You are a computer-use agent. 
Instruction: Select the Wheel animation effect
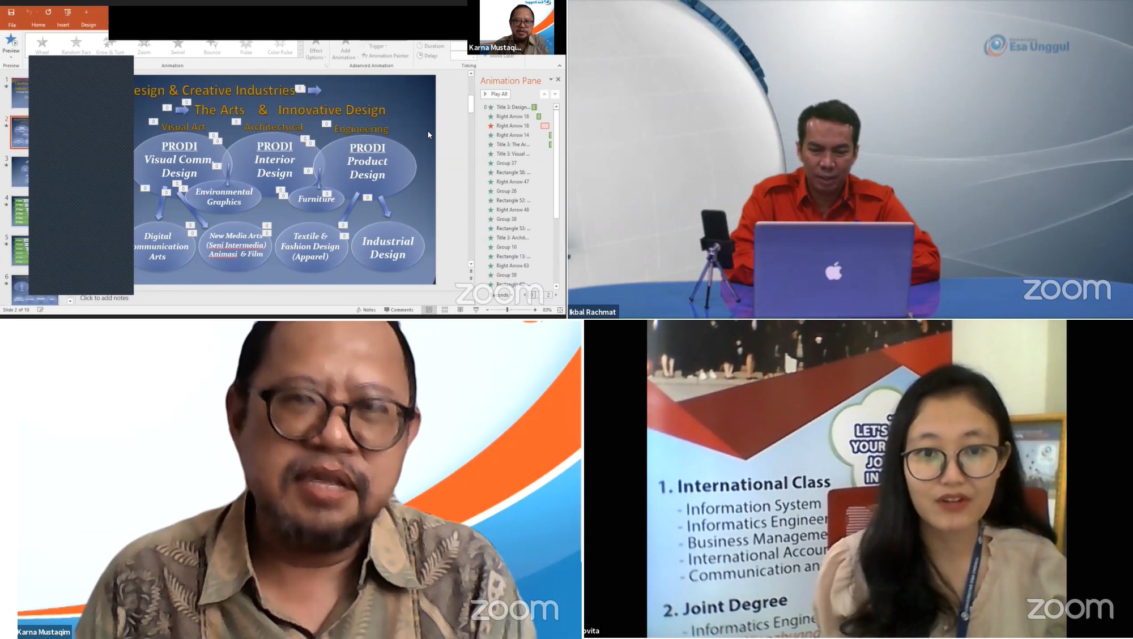pyautogui.click(x=42, y=46)
